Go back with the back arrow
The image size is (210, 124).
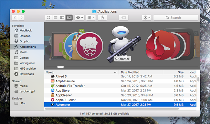[x=15, y=17]
